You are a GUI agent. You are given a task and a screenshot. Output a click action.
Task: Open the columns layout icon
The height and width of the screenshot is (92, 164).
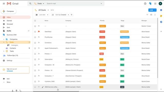[151, 15]
